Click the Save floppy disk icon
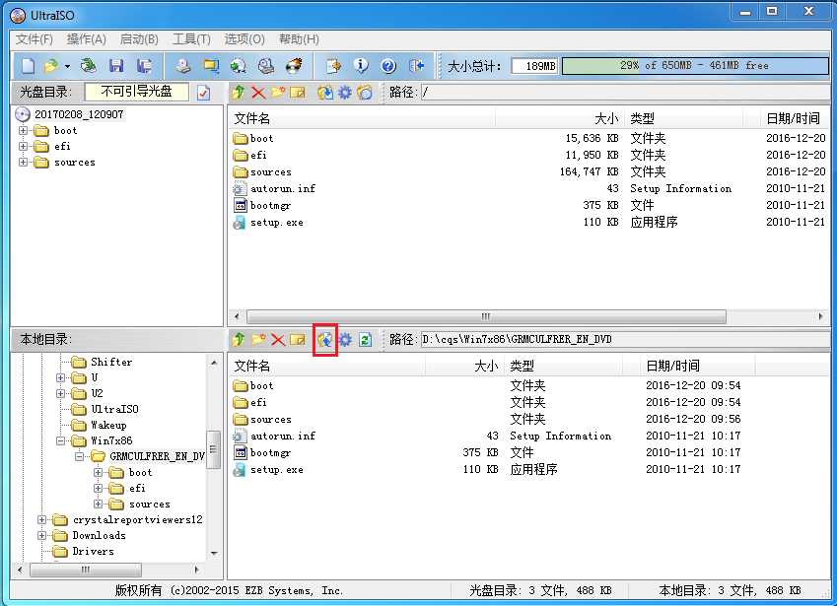 [x=115, y=66]
